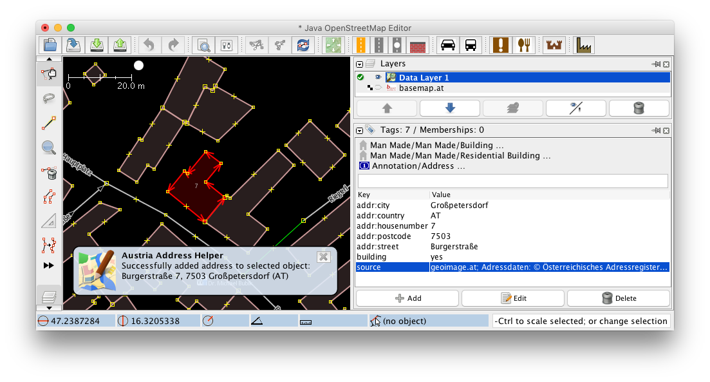The image size is (710, 382).
Task: Select the building yes tag row
Action: click(512, 257)
